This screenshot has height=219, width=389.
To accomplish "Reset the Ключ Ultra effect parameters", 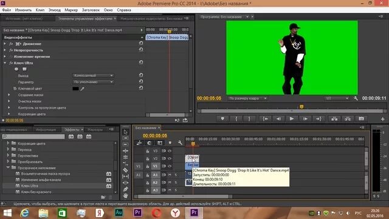I will coord(141,62).
